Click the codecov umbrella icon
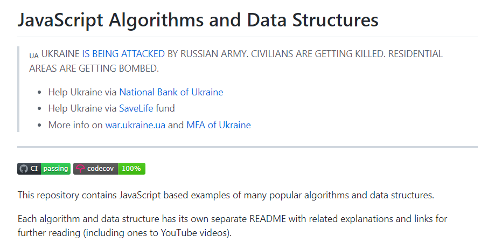Screen dimensions: 495x249 click(x=80, y=169)
